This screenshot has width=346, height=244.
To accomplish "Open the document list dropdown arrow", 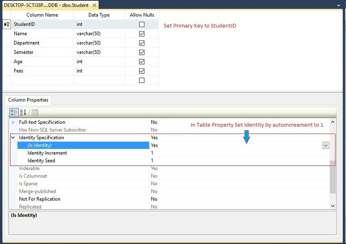I will click(338, 6).
